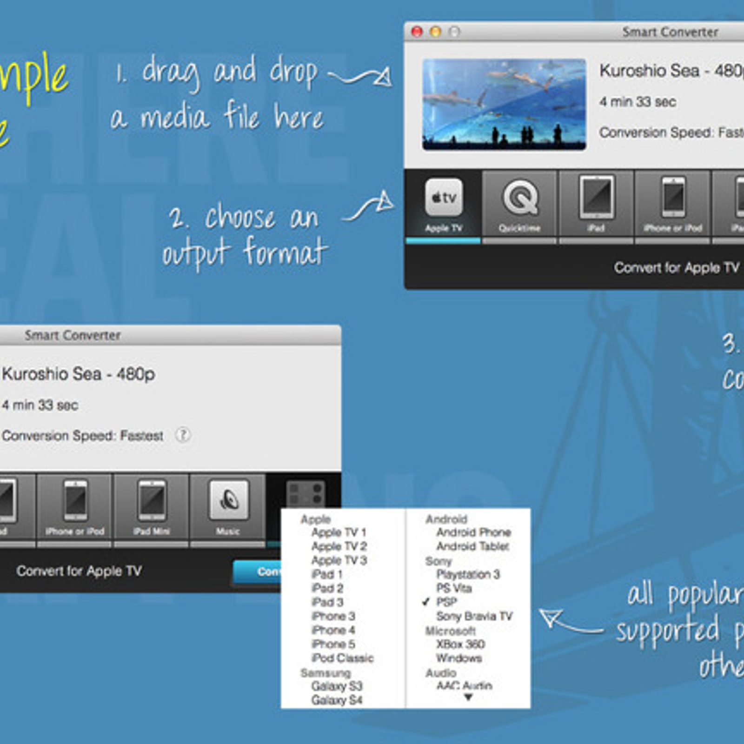Click 'Conversion Speed: Fastest' text, bottom window
The height and width of the screenshot is (744, 744).
83,436
